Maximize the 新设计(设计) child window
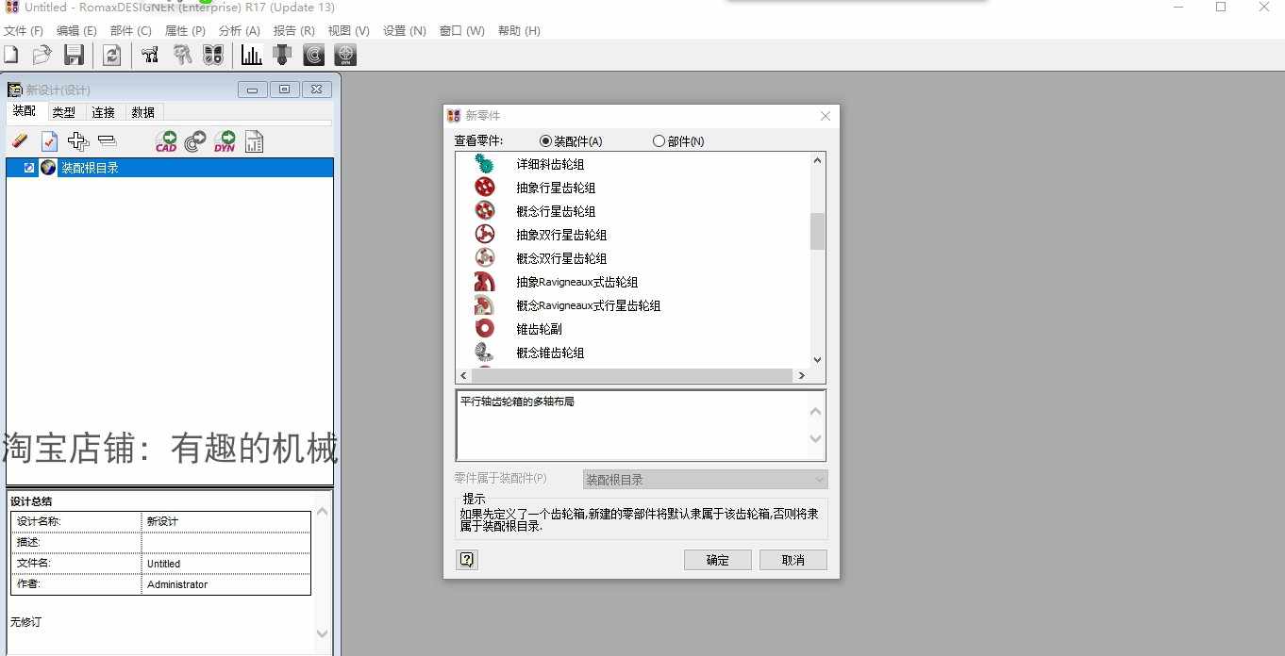Image resolution: width=1285 pixels, height=656 pixels. (x=285, y=90)
